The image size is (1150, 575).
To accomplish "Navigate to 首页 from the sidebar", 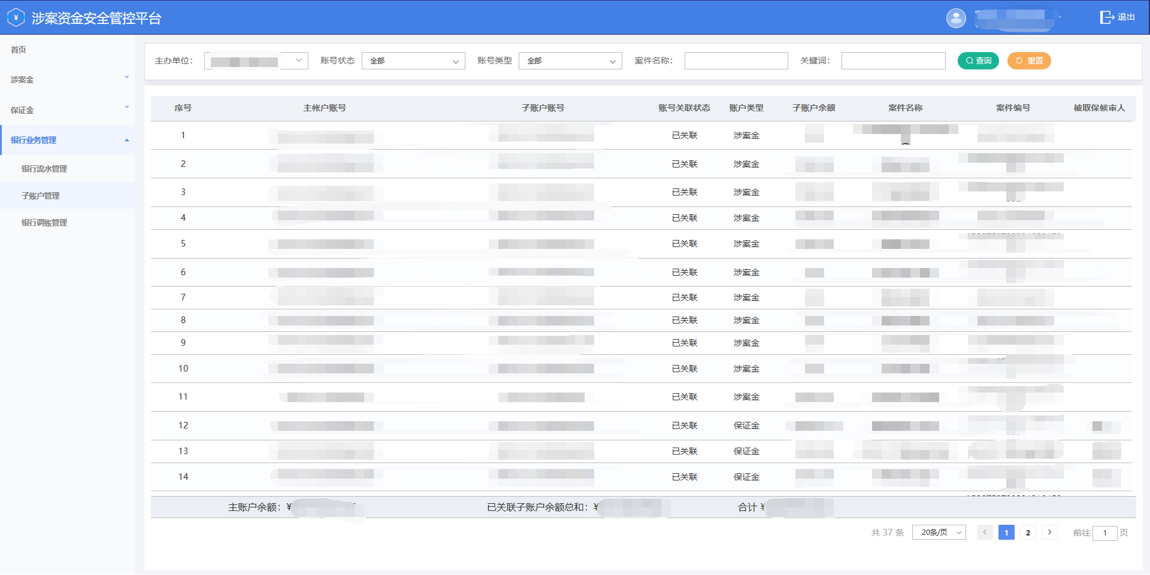I will 17,50.
